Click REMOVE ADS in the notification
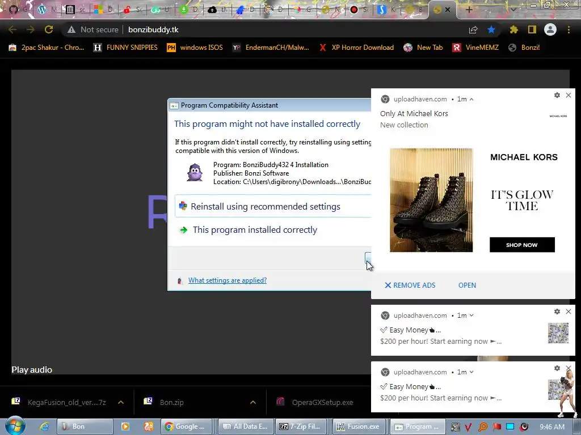The image size is (581, 435). (x=410, y=285)
